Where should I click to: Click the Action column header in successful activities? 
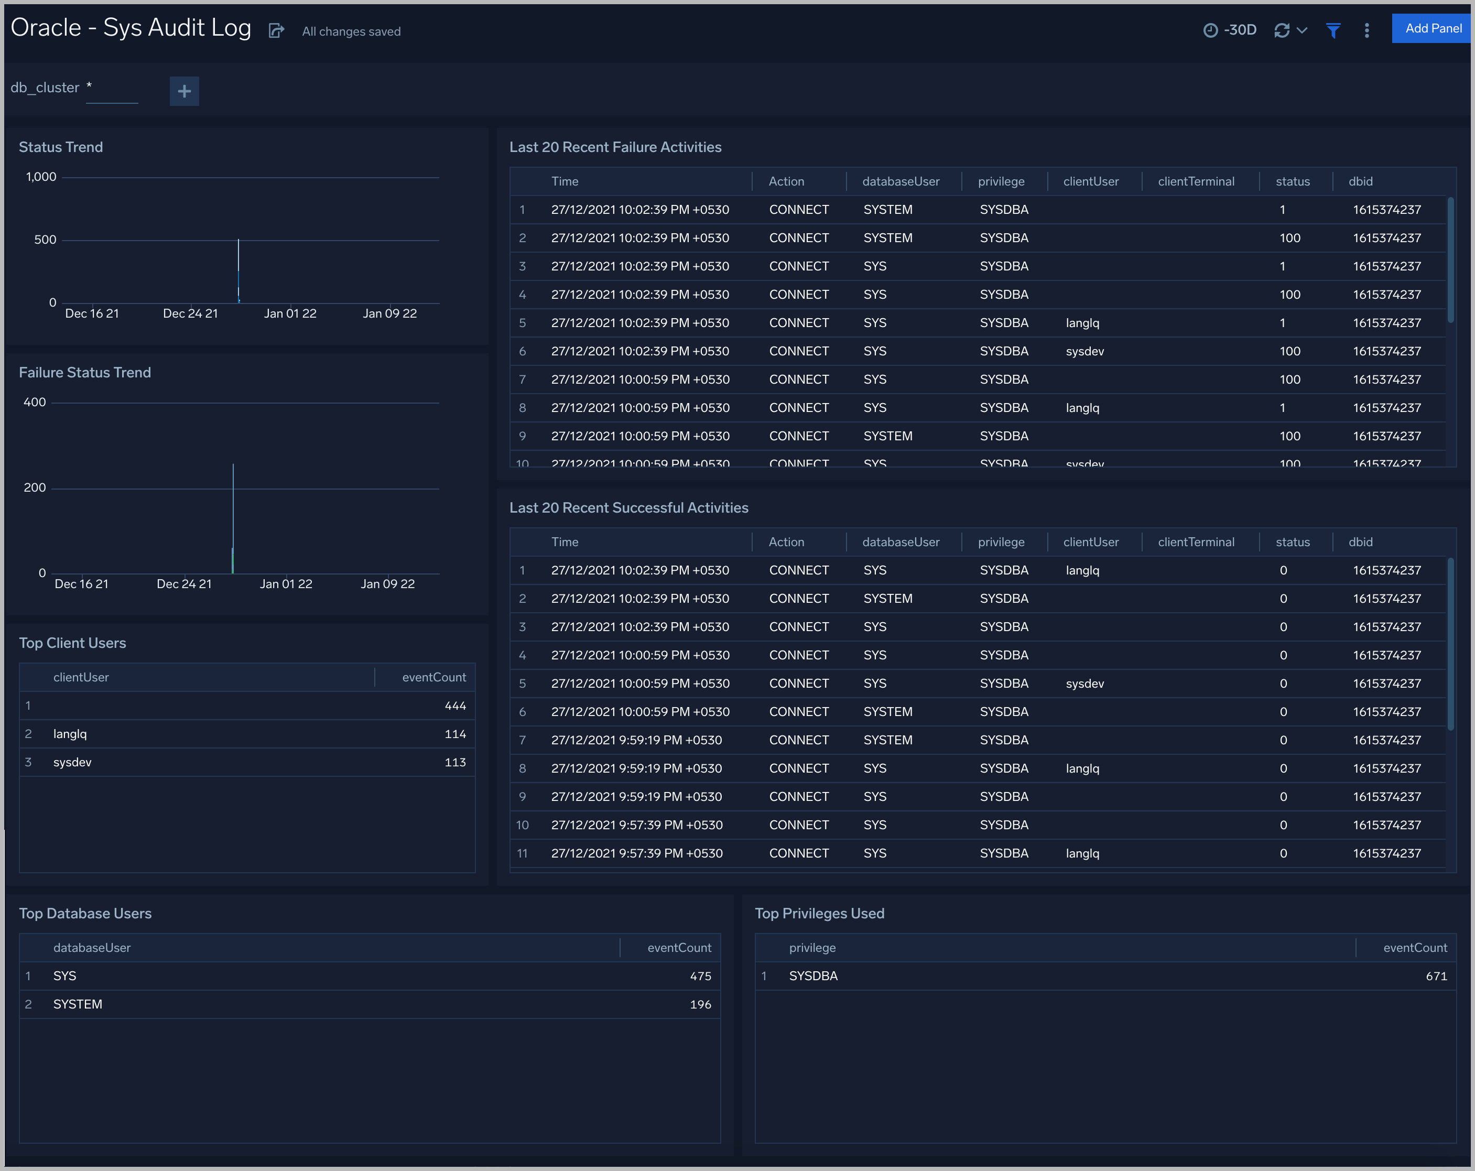point(787,541)
